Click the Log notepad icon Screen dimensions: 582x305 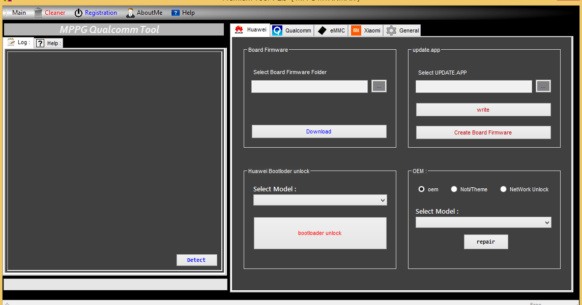11,42
